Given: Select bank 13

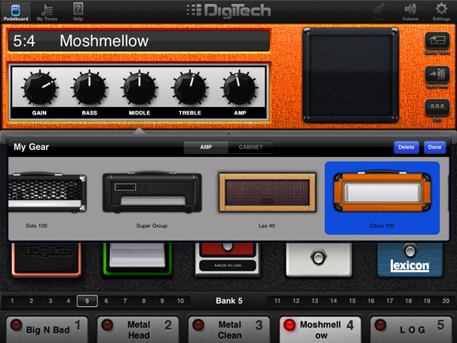Looking at the screenshot, I should click(x=314, y=301).
